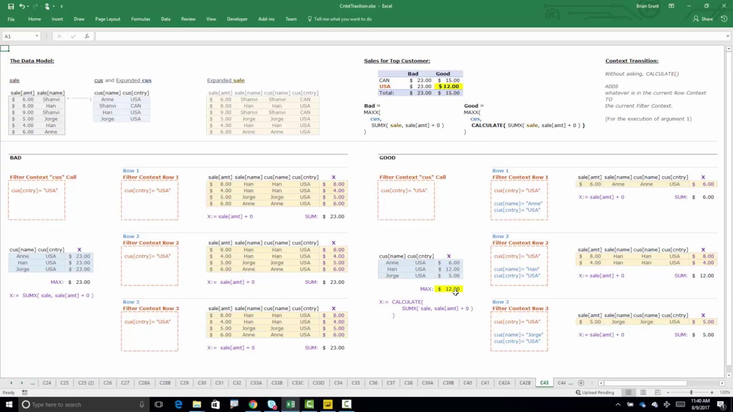Viewport: 733px width, 412px height.
Task: Open the View ribbon tab
Action: point(211,19)
